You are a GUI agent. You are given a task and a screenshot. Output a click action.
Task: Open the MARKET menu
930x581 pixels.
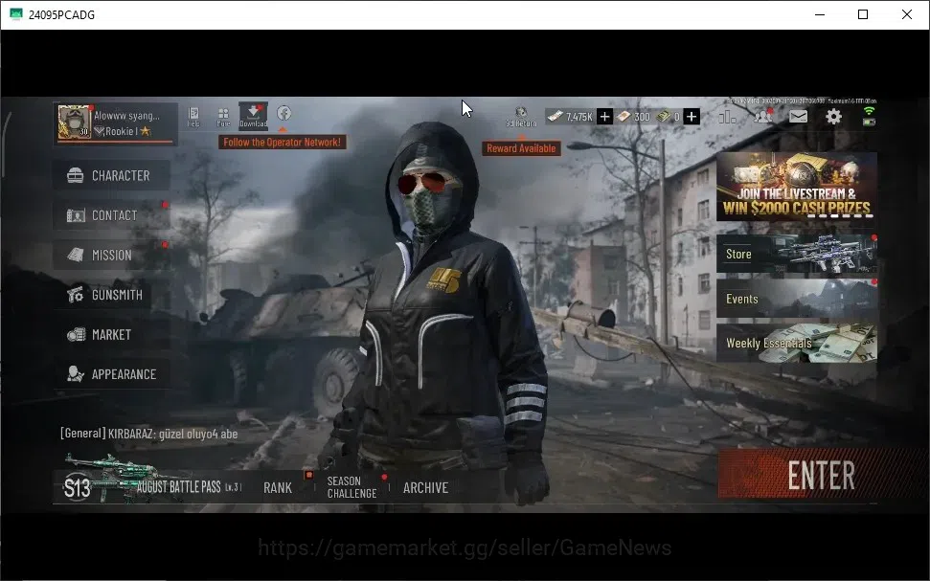(x=111, y=334)
